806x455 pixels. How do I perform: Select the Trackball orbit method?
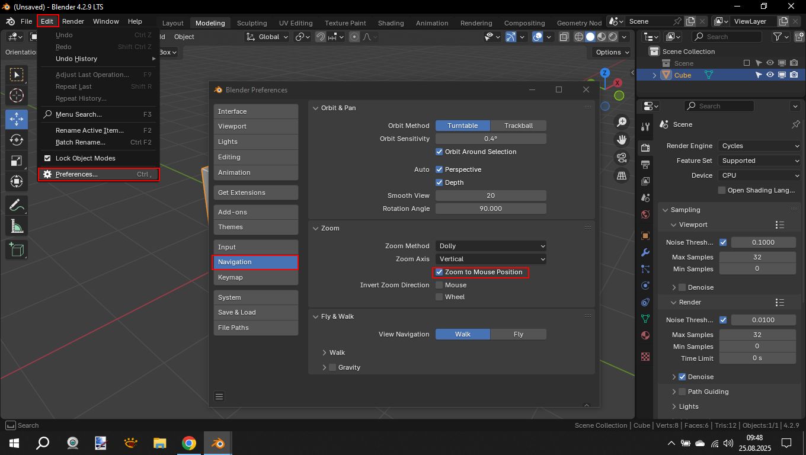click(518, 126)
